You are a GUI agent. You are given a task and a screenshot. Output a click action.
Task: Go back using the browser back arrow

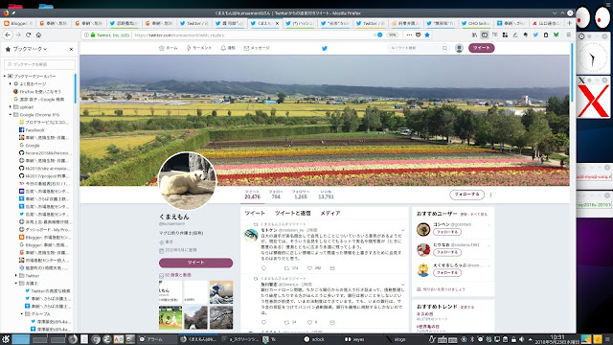[x=8, y=34]
